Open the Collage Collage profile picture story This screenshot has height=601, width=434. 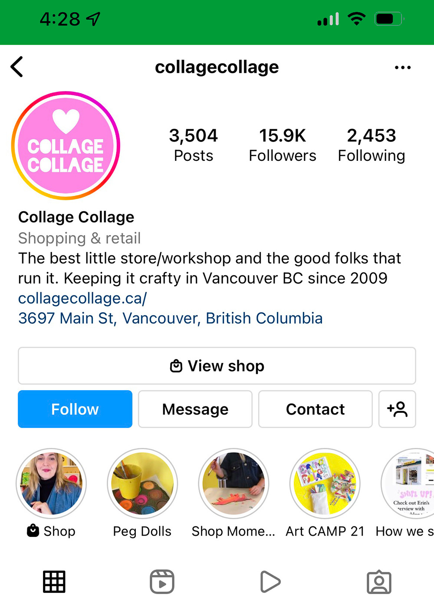(66, 146)
